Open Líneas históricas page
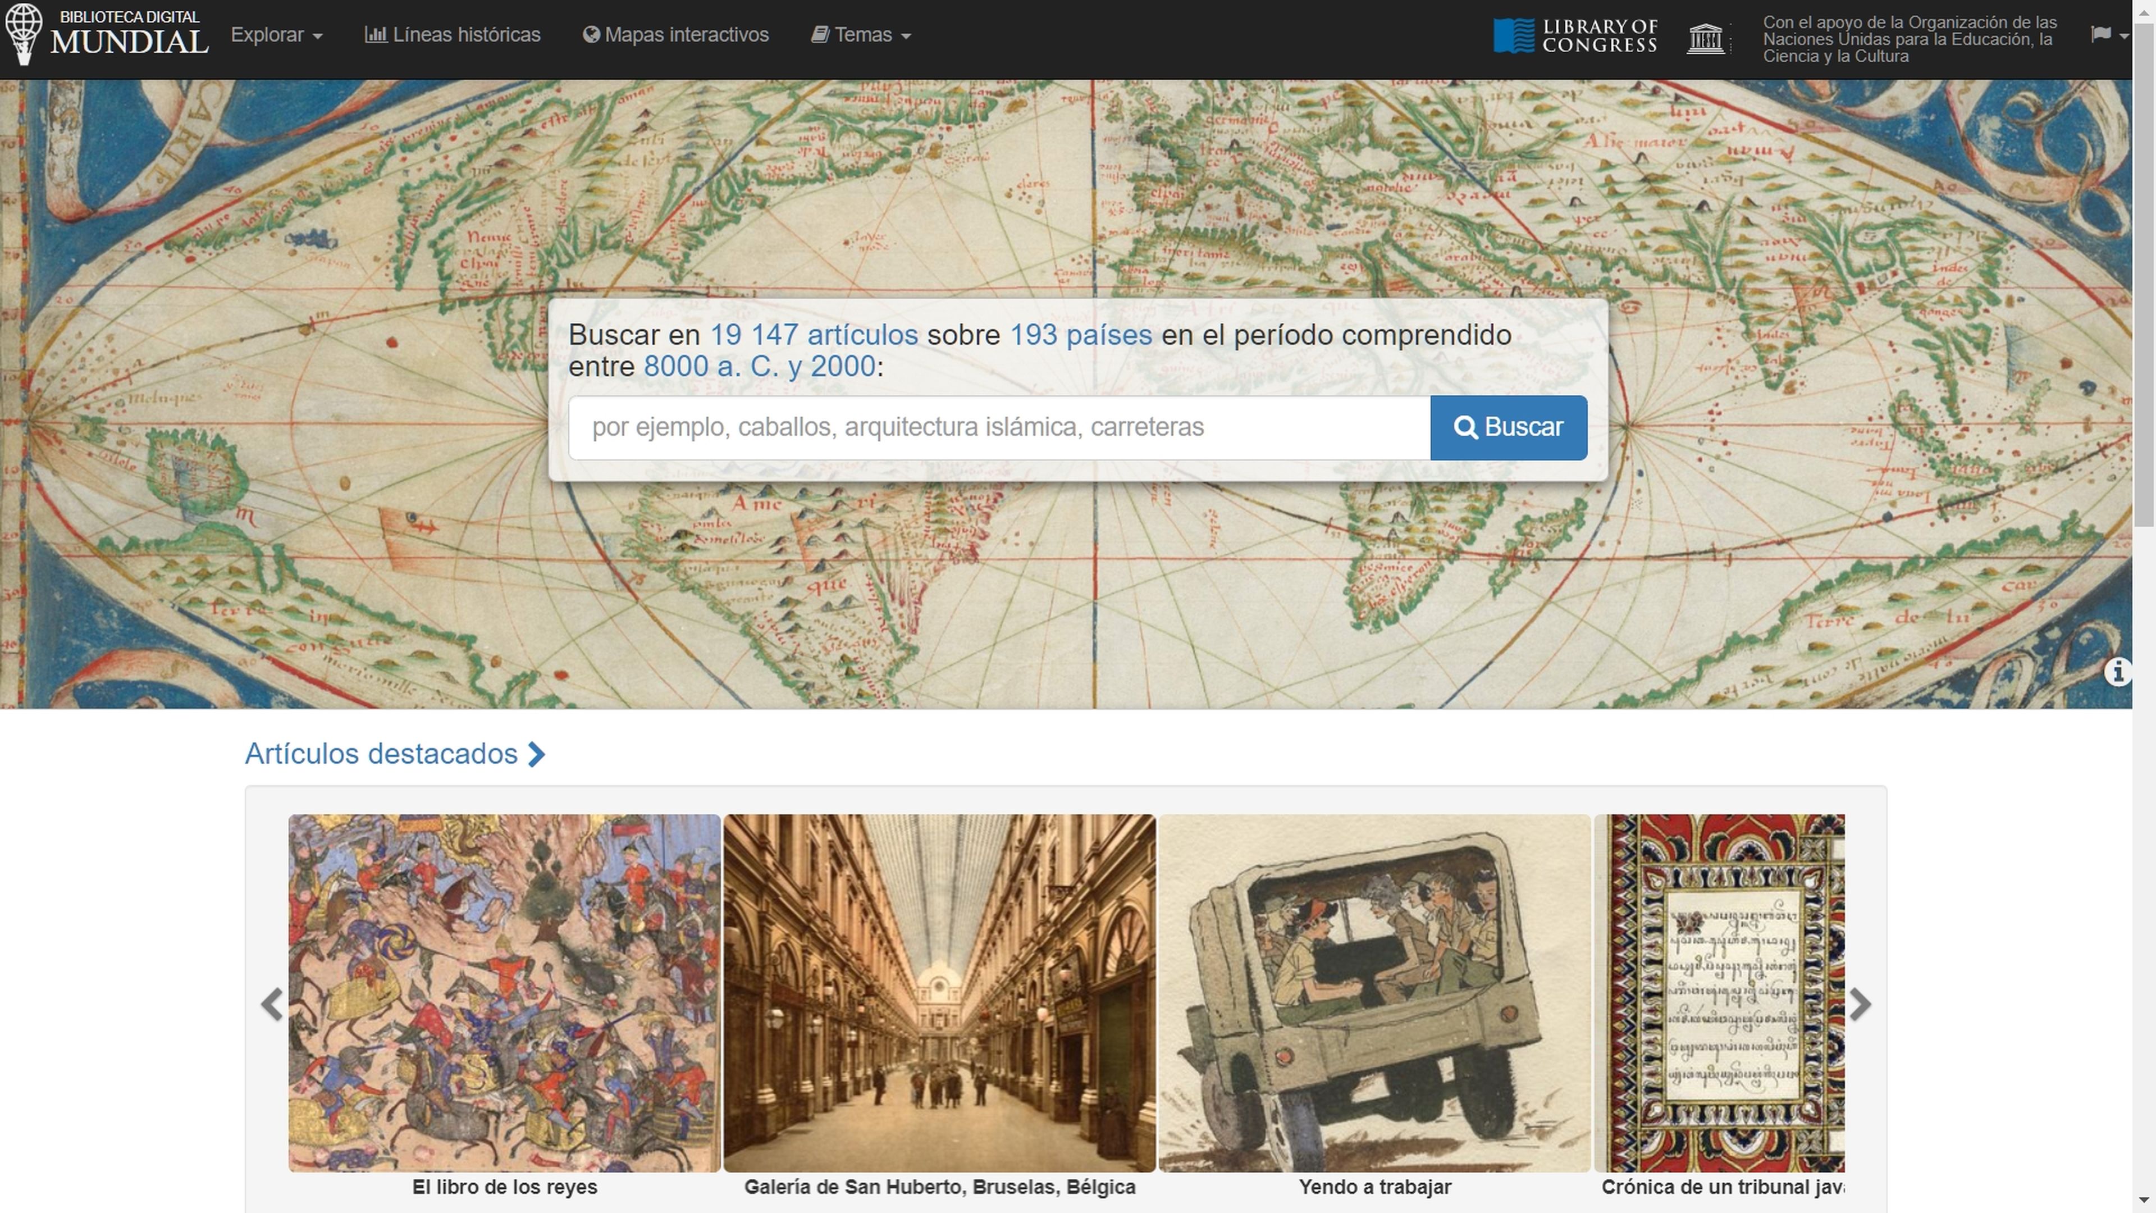Screen dimensions: 2156x1213 pos(453,35)
